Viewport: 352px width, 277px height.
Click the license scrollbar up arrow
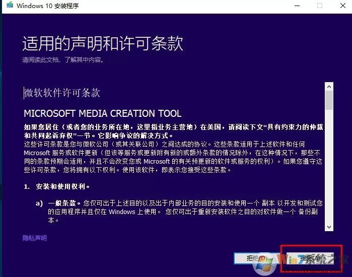tap(329, 87)
